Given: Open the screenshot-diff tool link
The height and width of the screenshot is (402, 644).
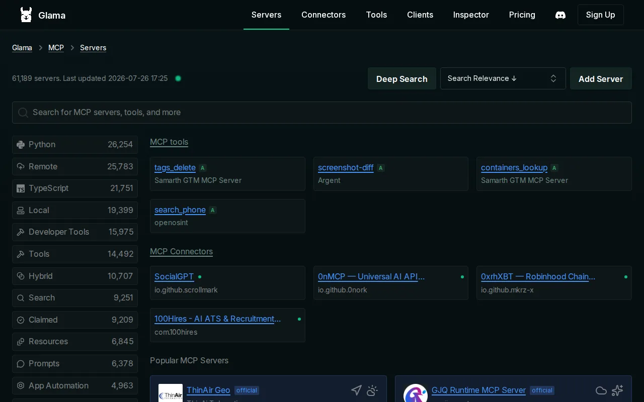Looking at the screenshot, I should click(x=346, y=168).
